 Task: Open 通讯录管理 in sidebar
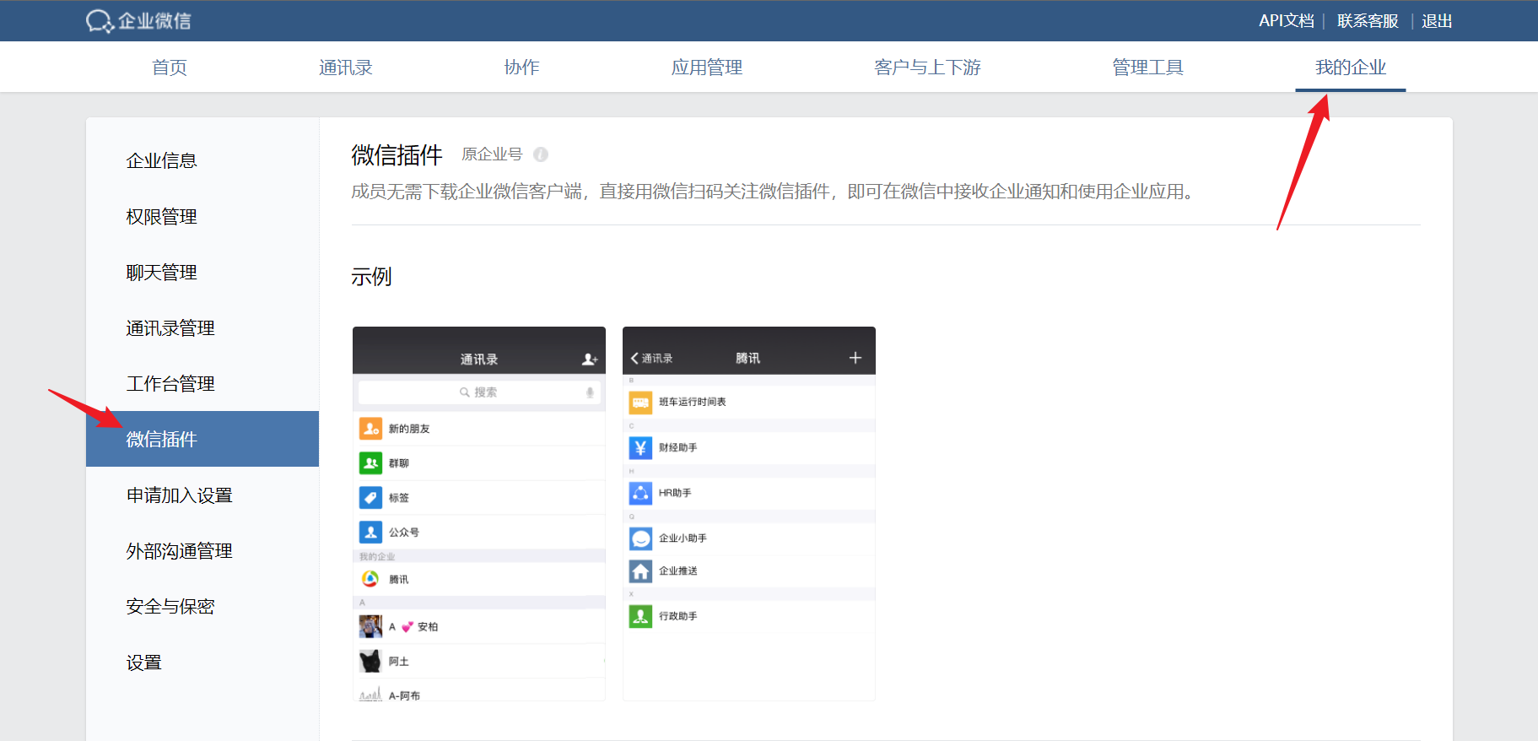point(202,328)
